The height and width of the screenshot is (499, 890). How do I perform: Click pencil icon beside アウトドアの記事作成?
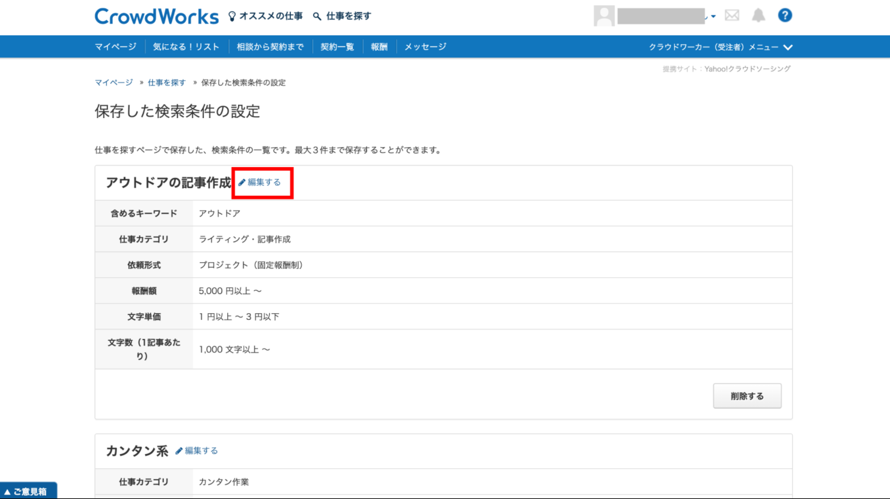(x=242, y=182)
